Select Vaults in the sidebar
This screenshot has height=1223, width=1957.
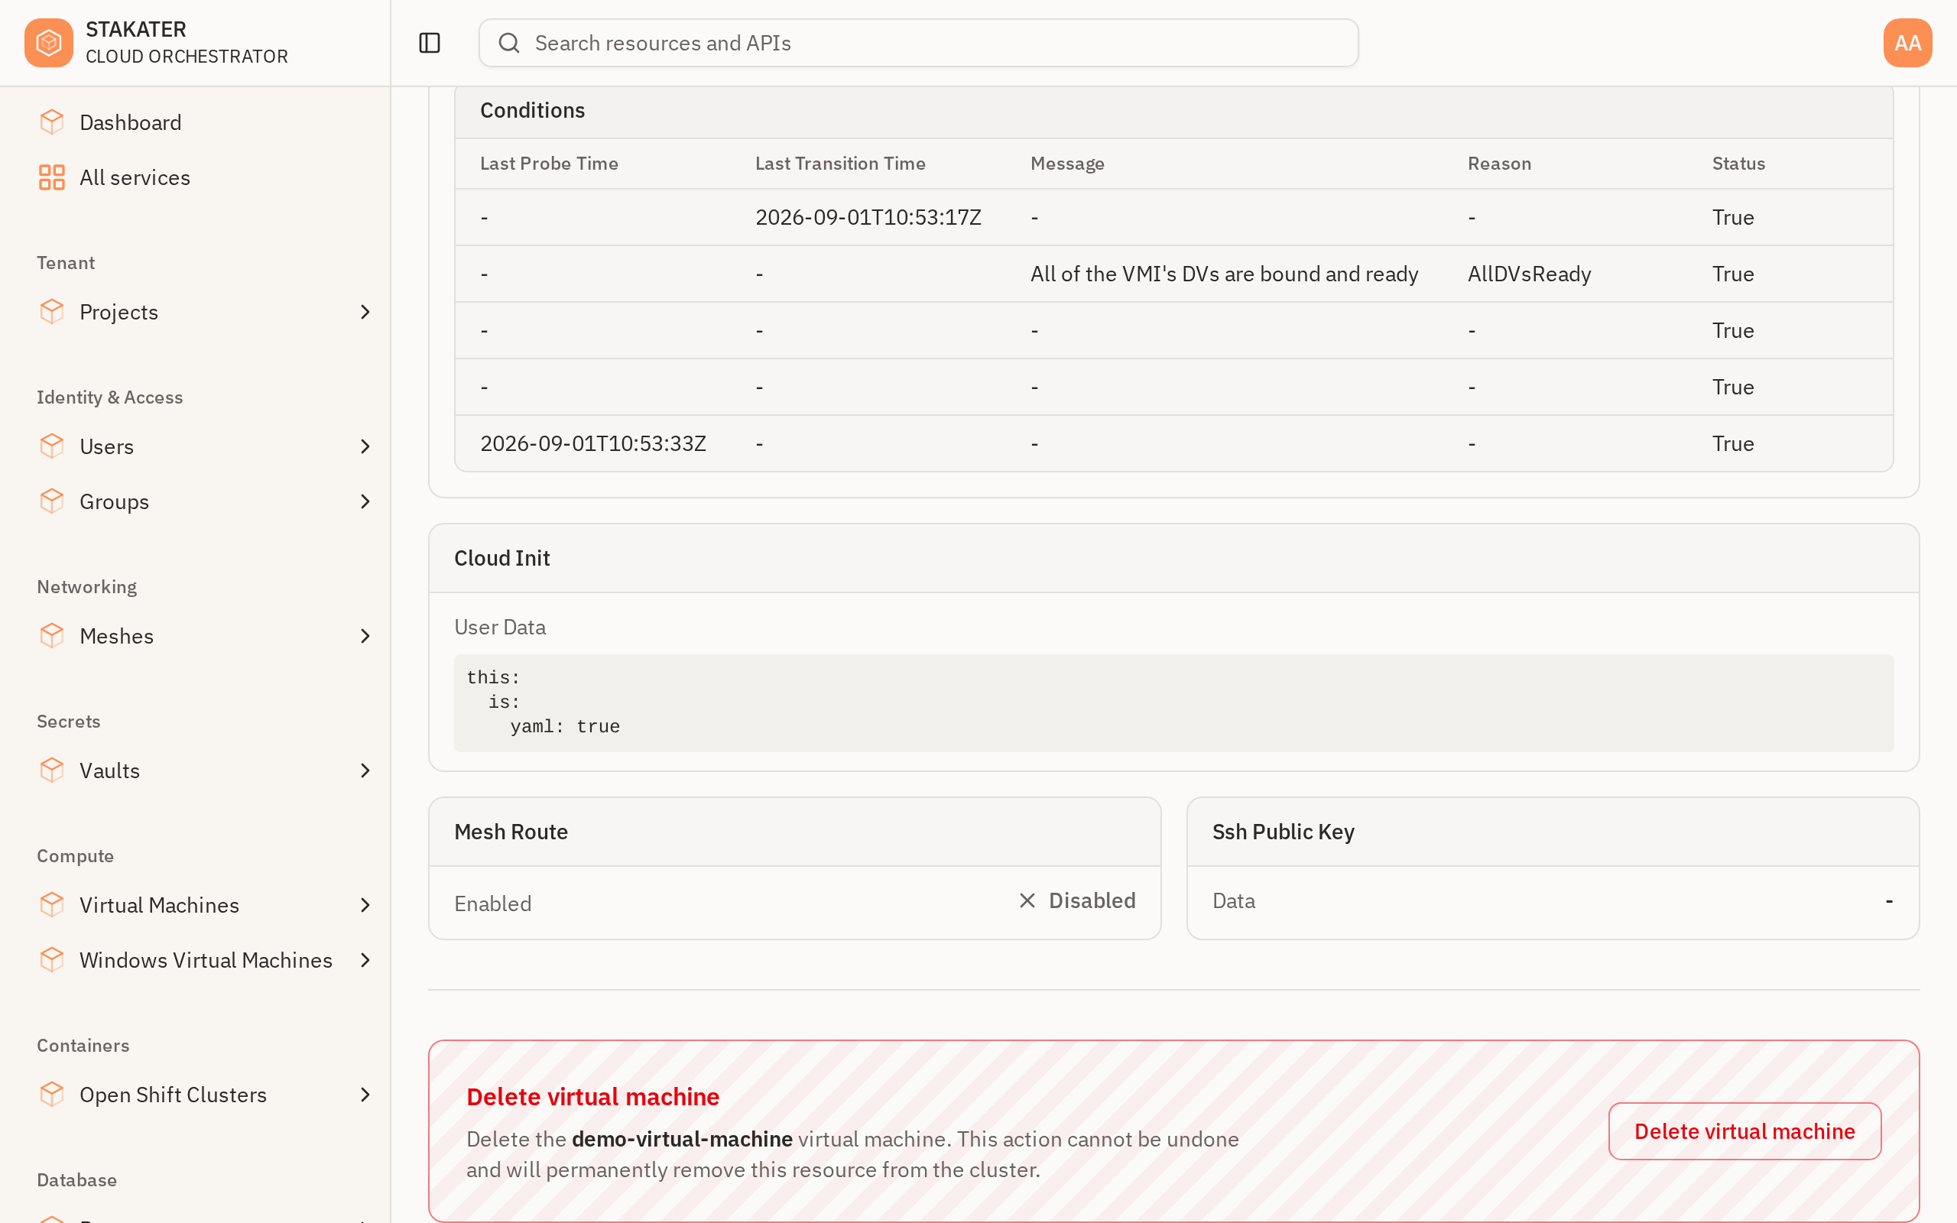pos(110,769)
